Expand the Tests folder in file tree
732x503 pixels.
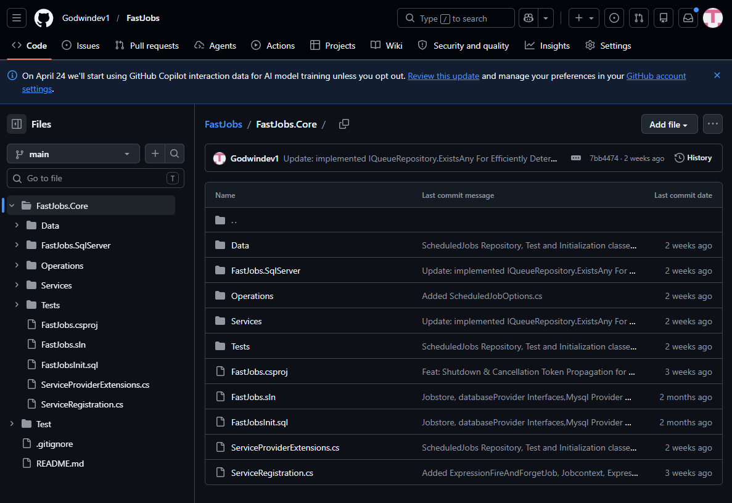point(16,305)
